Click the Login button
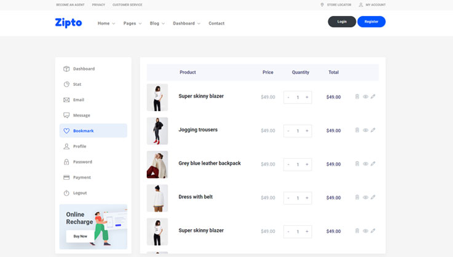This screenshot has height=257, width=453. tap(342, 21)
